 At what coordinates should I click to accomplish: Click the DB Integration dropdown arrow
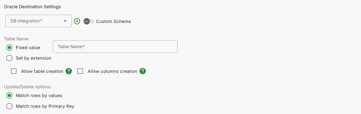tap(65, 21)
